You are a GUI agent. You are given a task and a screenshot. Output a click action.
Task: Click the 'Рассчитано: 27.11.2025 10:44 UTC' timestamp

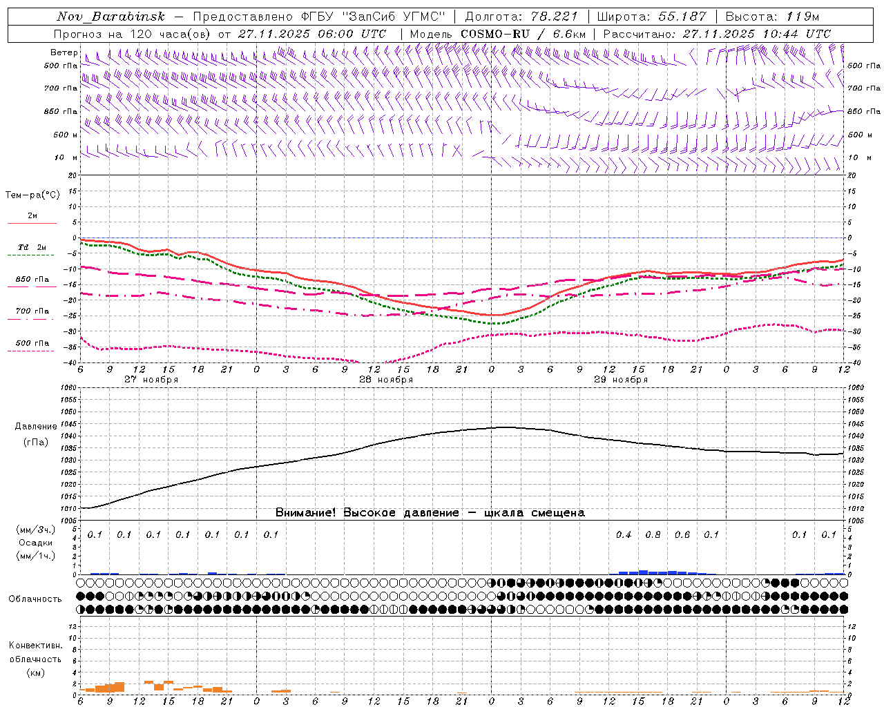point(717,34)
